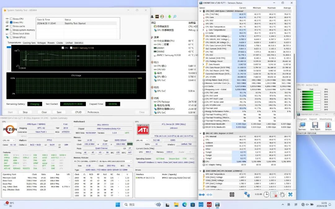Click the fan control icon in HWiNFO

click(232, 194)
